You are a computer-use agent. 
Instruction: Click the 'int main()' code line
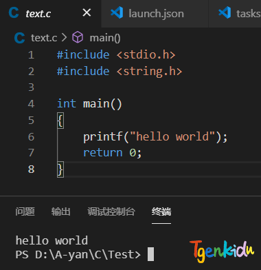89,104
